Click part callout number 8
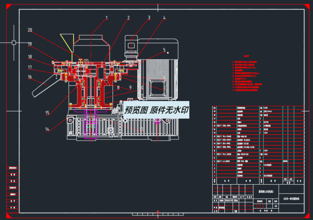This screenshot has width=313, height=220. tap(118, 87)
